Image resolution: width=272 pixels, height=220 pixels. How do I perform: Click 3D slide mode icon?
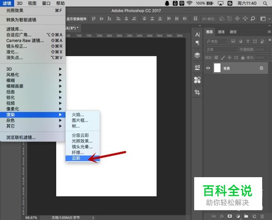[x=245, y=18]
